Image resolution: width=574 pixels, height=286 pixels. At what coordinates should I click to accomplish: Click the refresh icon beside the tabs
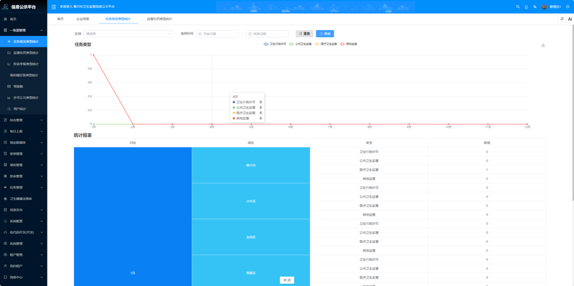562,19
